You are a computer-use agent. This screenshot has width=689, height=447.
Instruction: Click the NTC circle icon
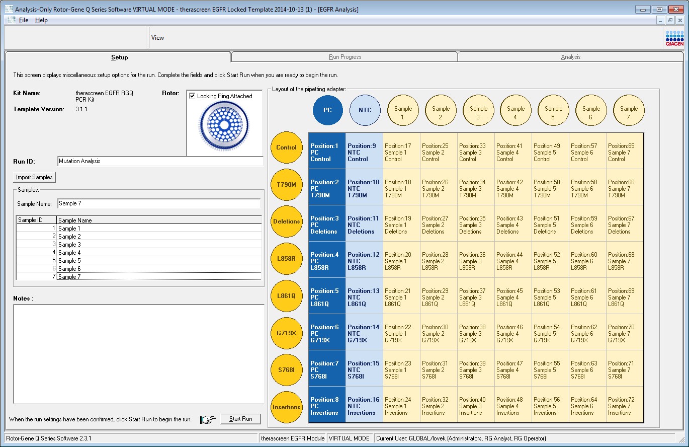click(365, 110)
